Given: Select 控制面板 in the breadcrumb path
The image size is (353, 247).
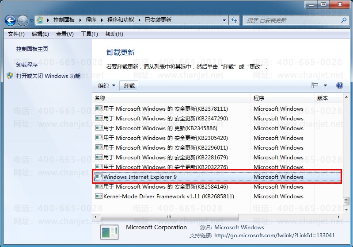Looking at the screenshot, I should click(x=64, y=20).
